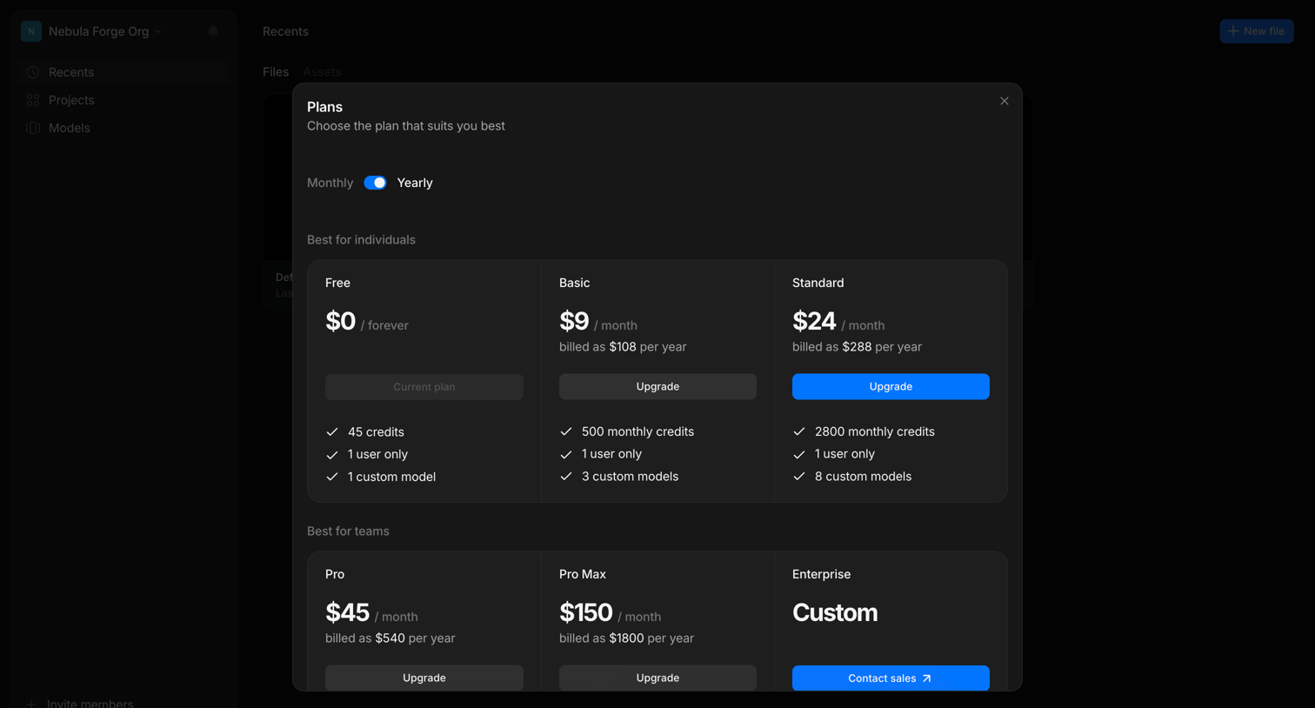Select Yearly billing label

pyautogui.click(x=415, y=183)
